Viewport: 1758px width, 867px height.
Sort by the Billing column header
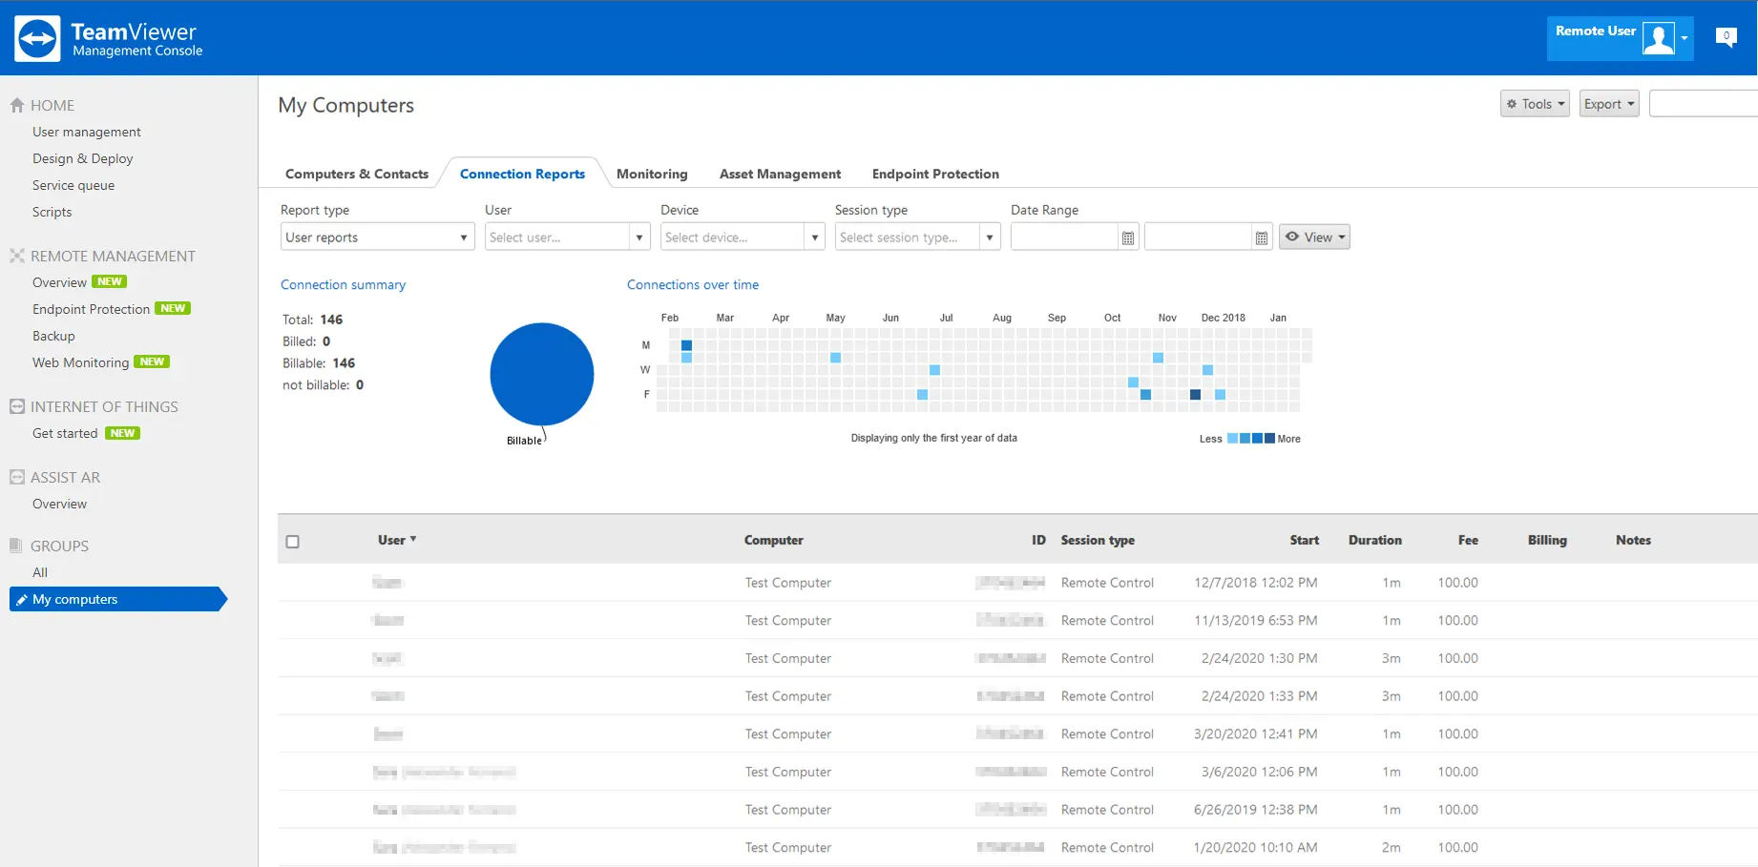click(1547, 540)
